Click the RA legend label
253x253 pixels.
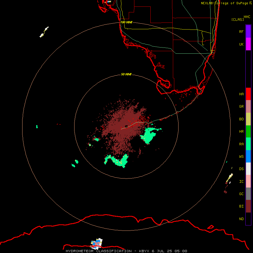241,144
